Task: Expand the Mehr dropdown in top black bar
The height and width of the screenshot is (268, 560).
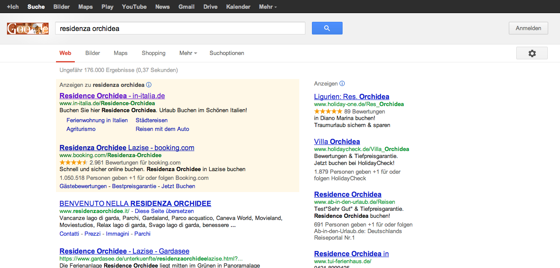Action: click(268, 7)
